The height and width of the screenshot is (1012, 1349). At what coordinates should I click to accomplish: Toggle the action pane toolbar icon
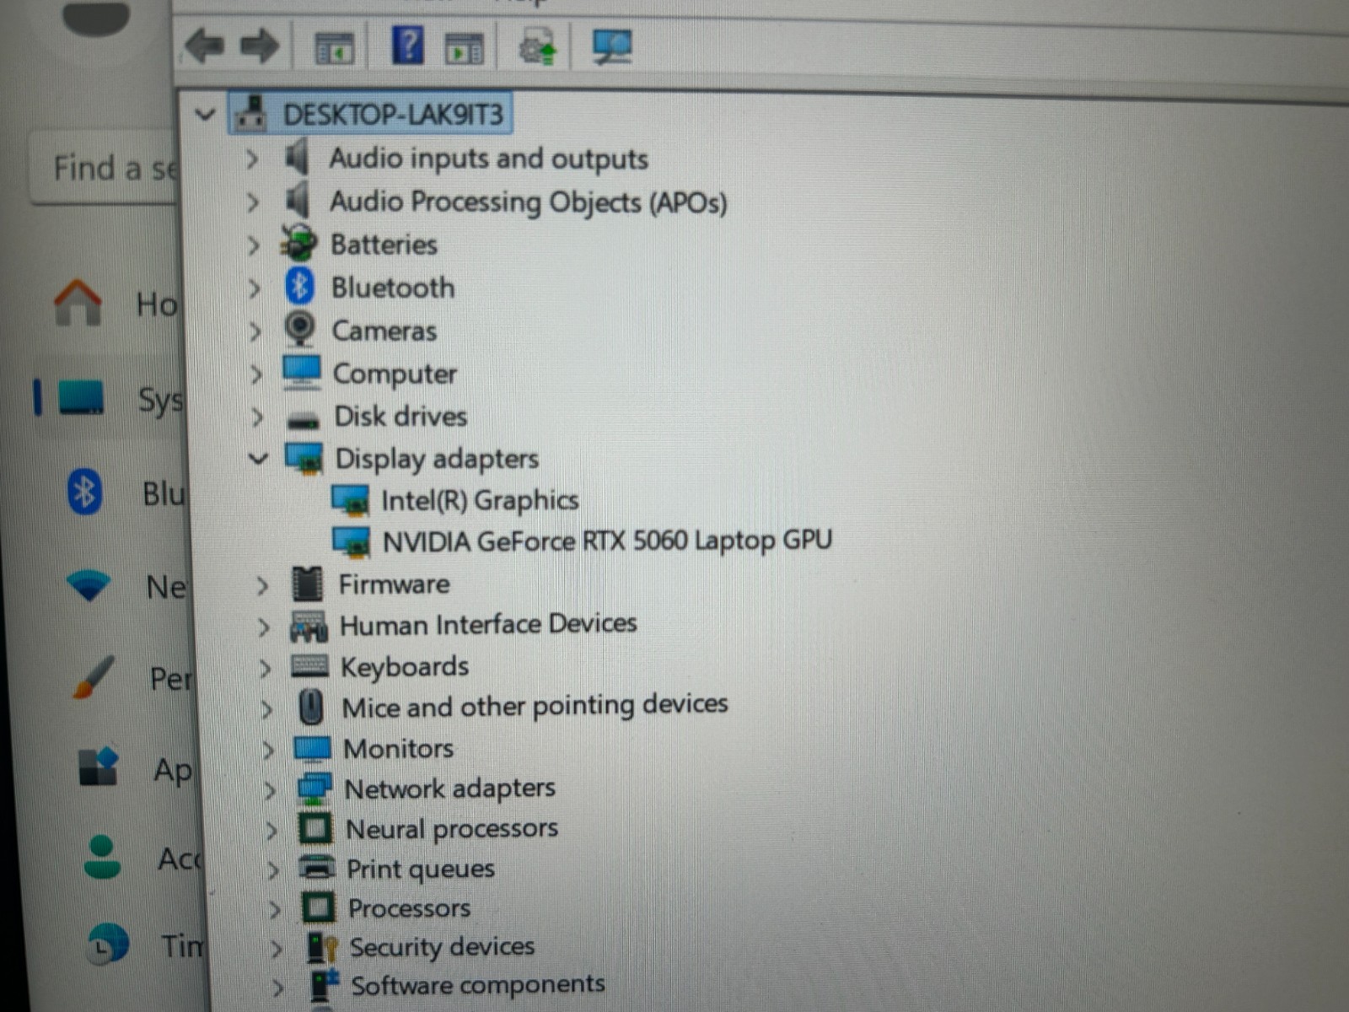(464, 48)
